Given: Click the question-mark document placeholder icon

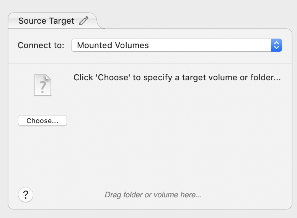Looking at the screenshot, I should 43,85.
